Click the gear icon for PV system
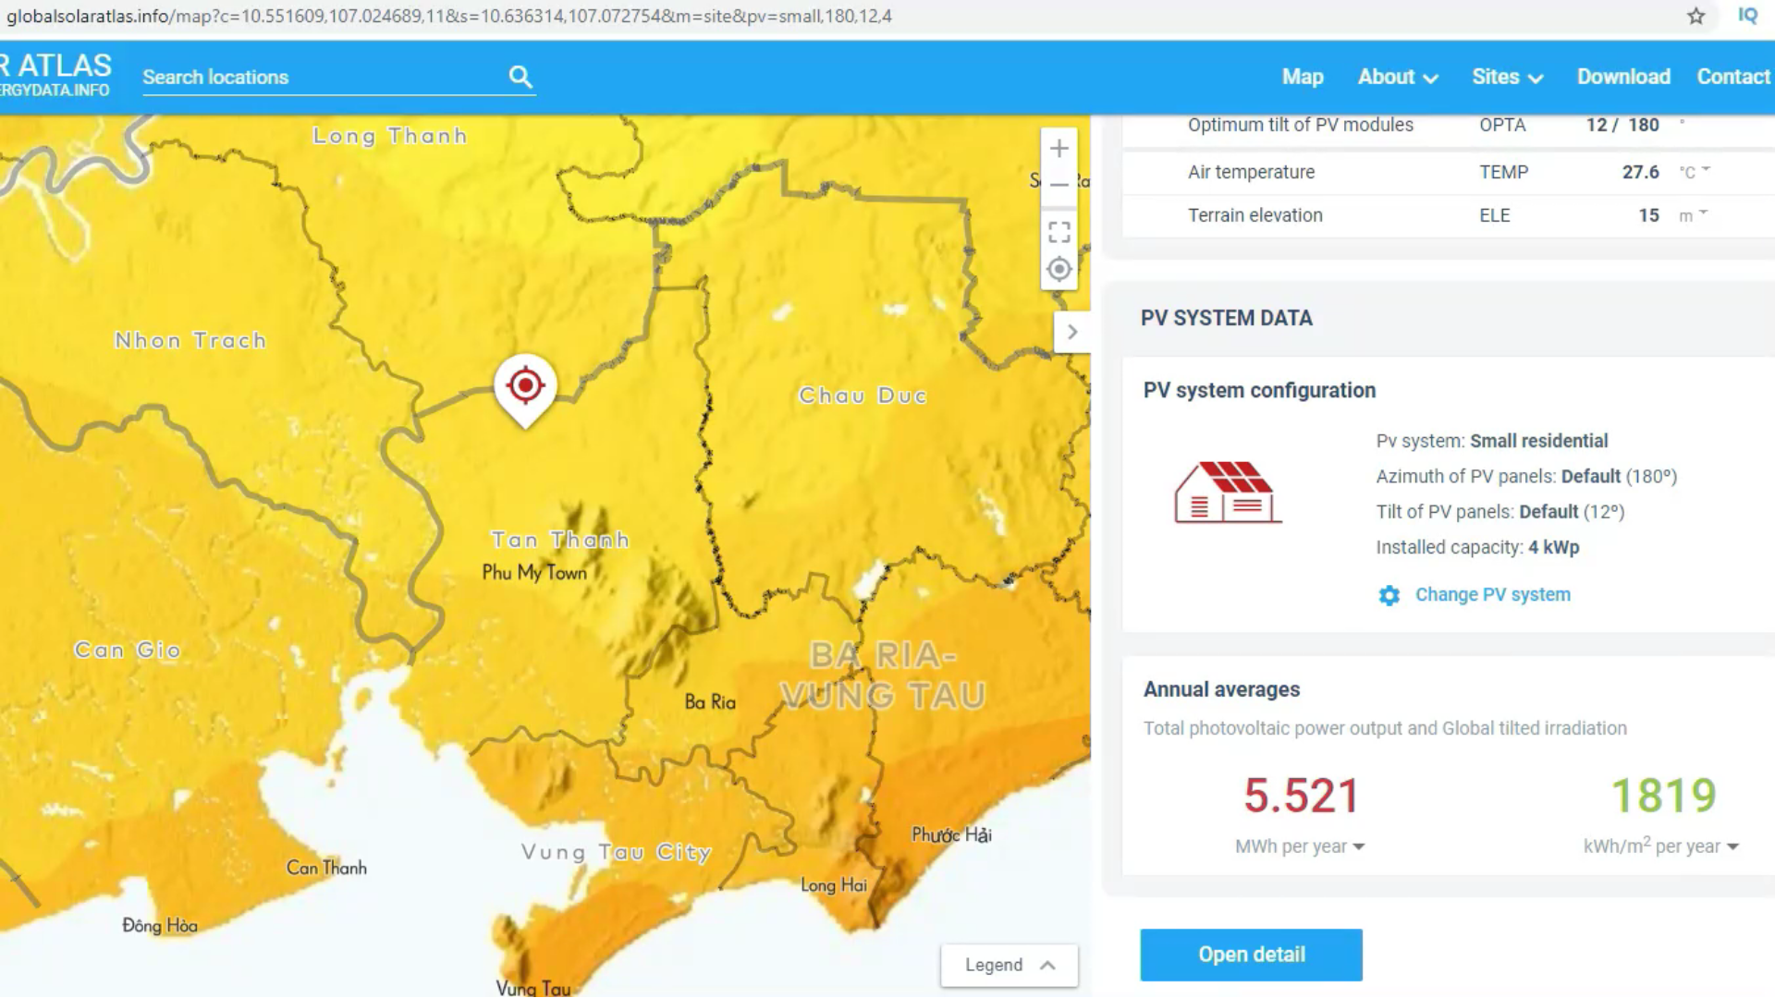 [x=1389, y=595]
